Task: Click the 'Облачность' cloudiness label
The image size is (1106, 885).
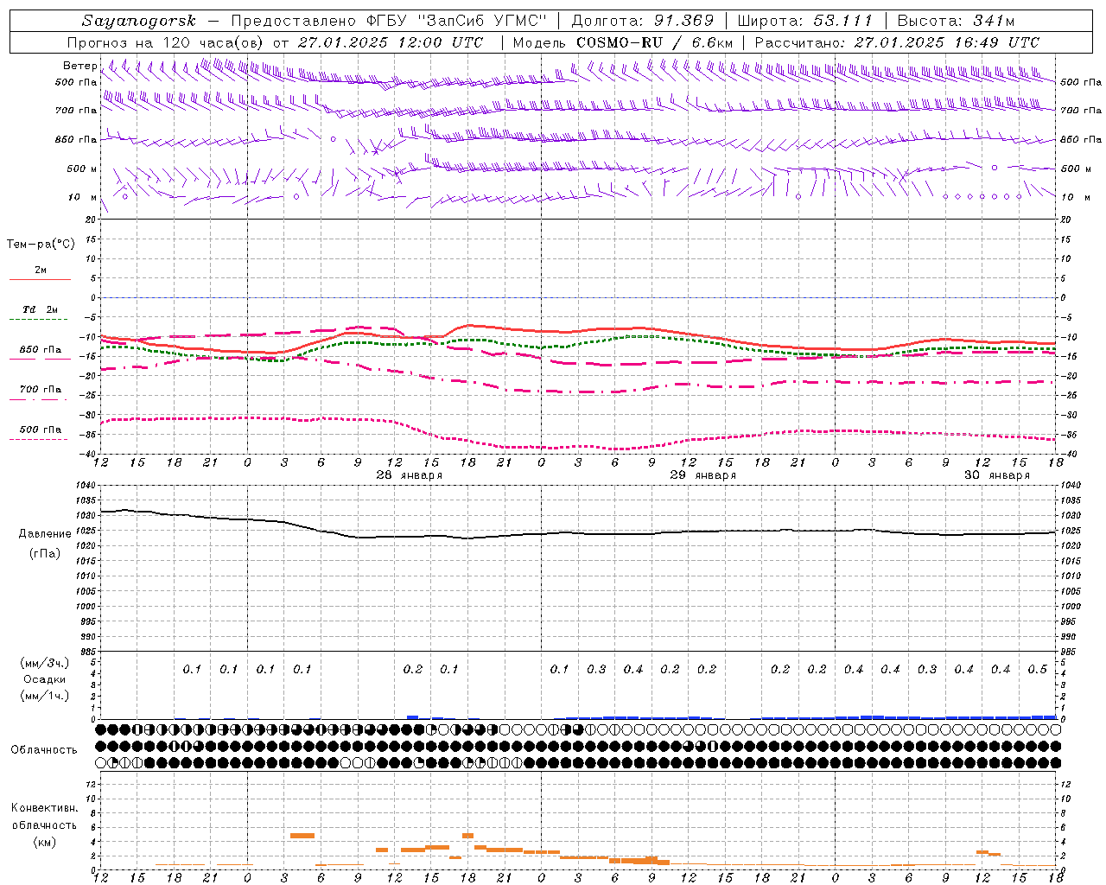Action: coord(44,749)
